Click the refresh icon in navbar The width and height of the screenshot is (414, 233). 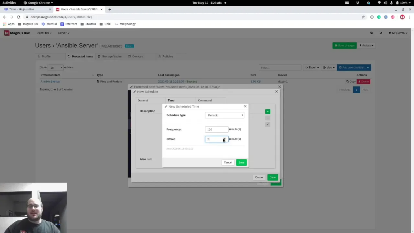tap(381, 33)
